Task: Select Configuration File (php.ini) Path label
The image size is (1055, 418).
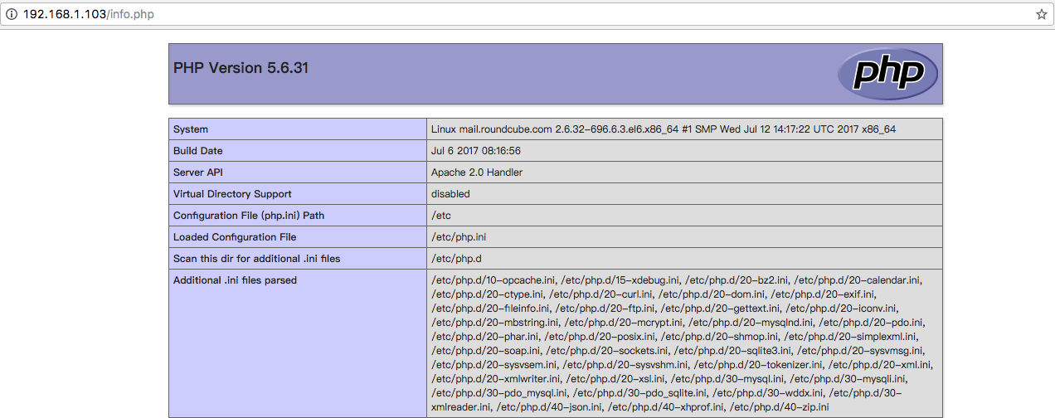Action: (x=249, y=216)
